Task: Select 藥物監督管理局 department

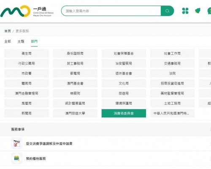Action: [172, 93]
